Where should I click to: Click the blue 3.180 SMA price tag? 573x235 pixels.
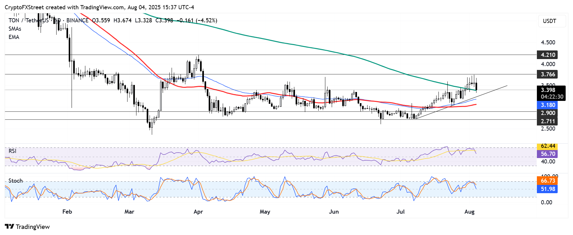tap(547, 105)
